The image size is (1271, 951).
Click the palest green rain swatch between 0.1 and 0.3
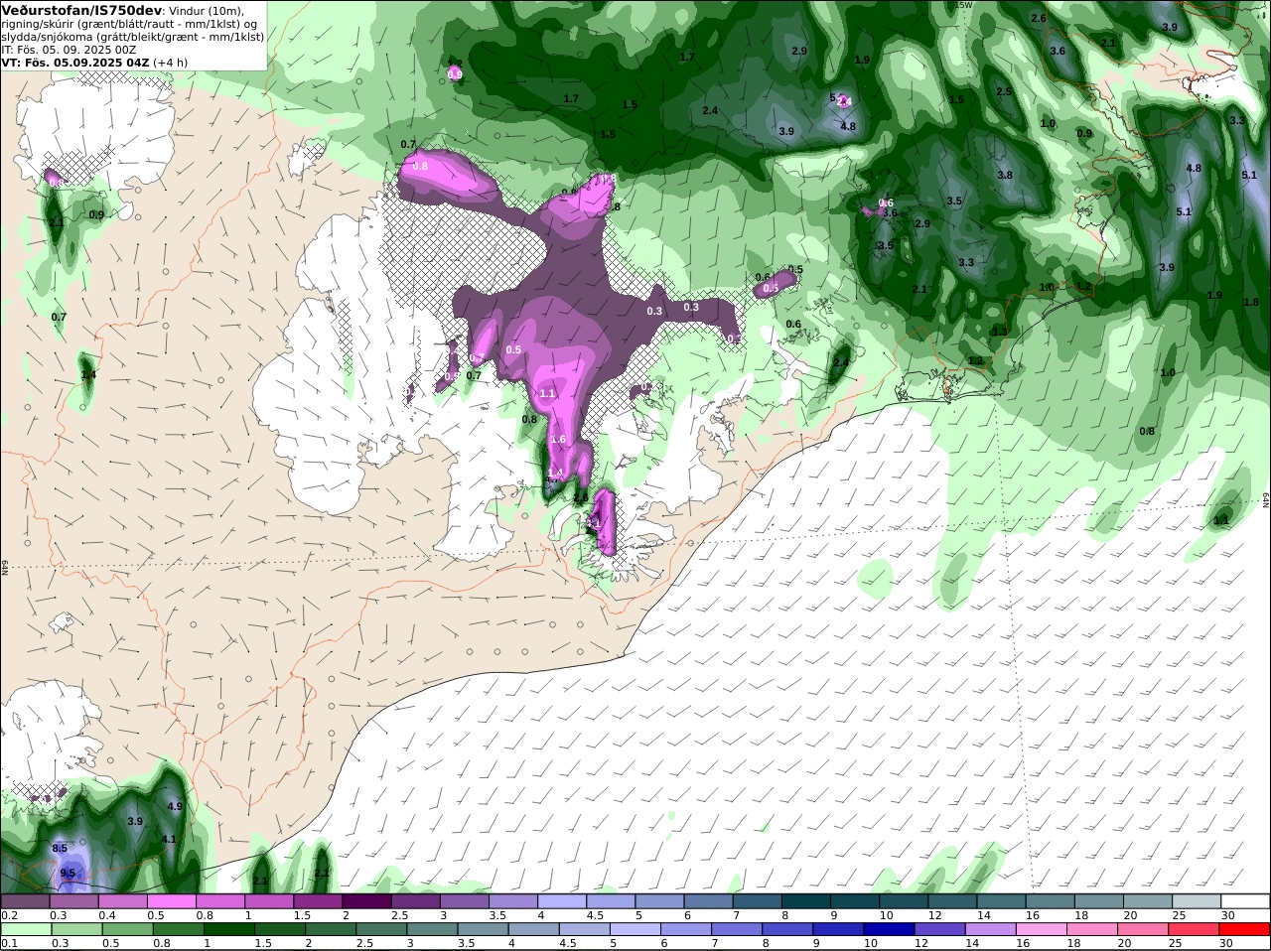click(26, 929)
